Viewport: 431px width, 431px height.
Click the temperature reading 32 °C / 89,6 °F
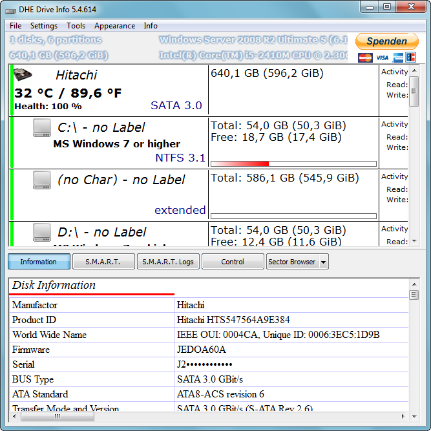pos(68,93)
